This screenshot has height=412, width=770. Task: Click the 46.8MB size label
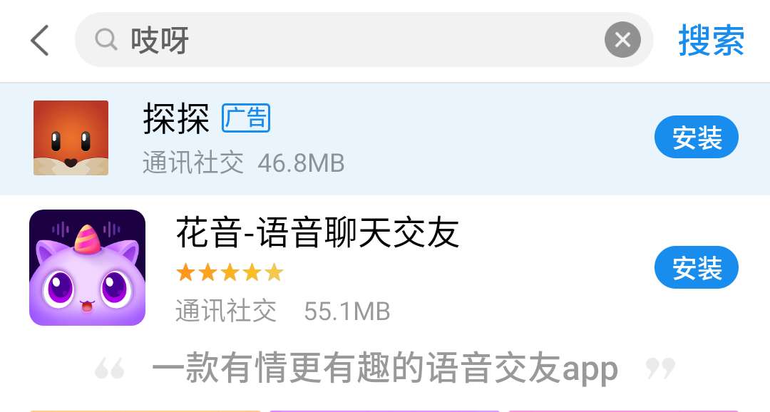(x=301, y=163)
